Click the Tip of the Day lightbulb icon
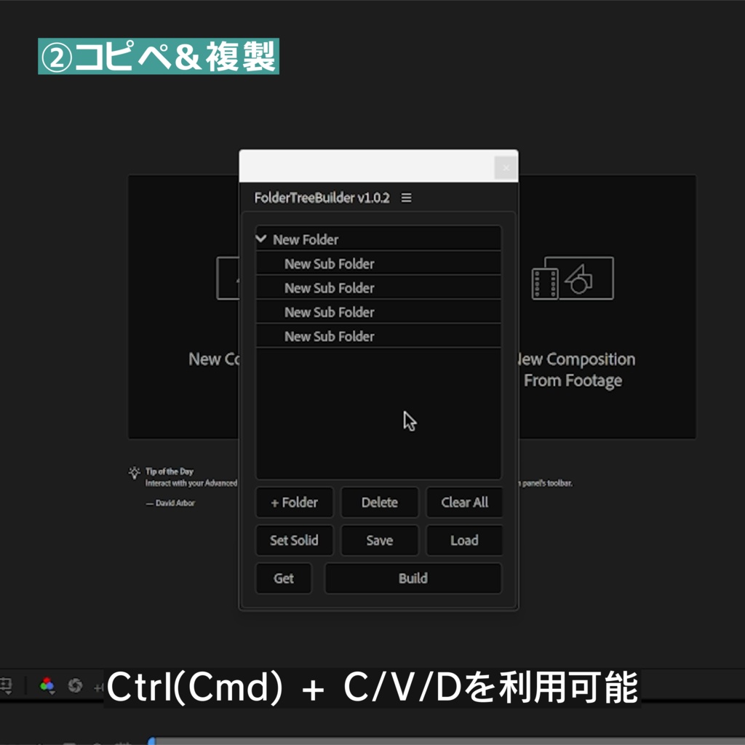The image size is (745, 745). coord(135,472)
